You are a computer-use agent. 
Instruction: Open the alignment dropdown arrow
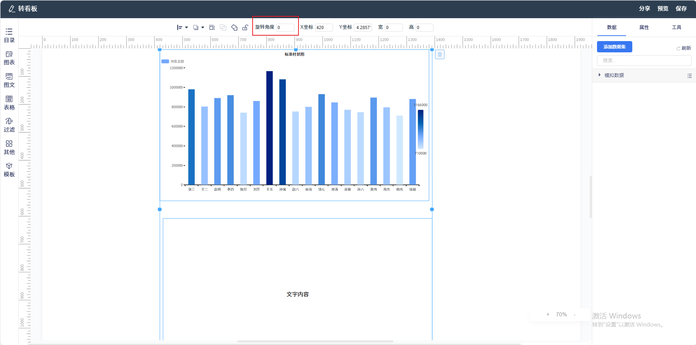tap(187, 28)
